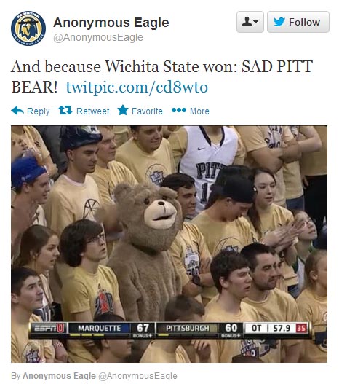Image resolution: width=339 pixels, height=384 pixels.
Task: Click the tweet text about Wichita State
Action: [x=161, y=77]
